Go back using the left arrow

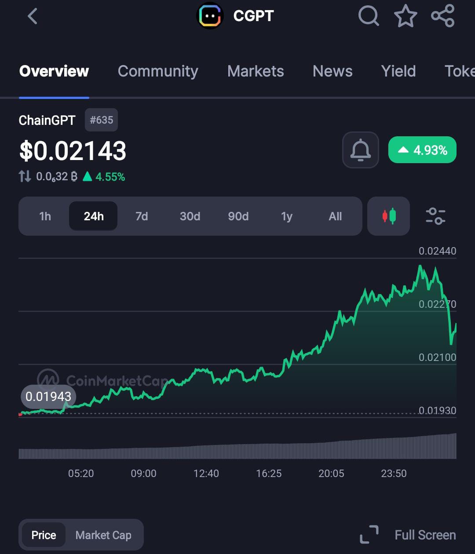(33, 16)
